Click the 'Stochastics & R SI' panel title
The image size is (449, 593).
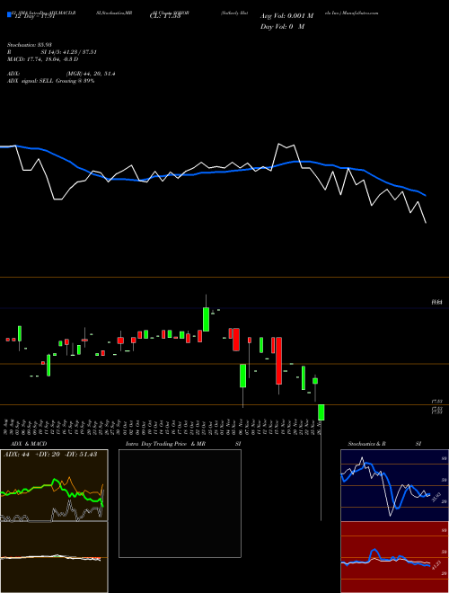[x=384, y=444]
